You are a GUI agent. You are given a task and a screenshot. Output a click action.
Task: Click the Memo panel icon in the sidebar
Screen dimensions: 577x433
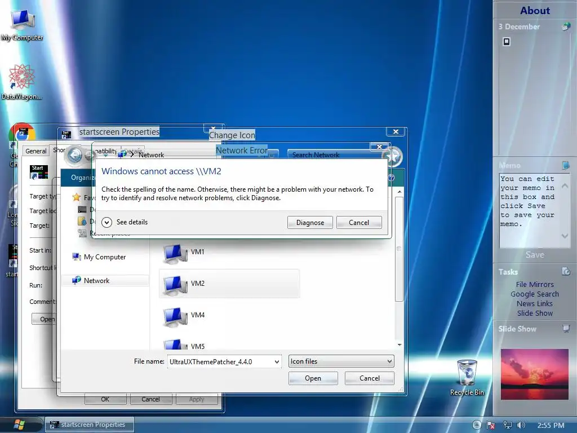click(566, 165)
